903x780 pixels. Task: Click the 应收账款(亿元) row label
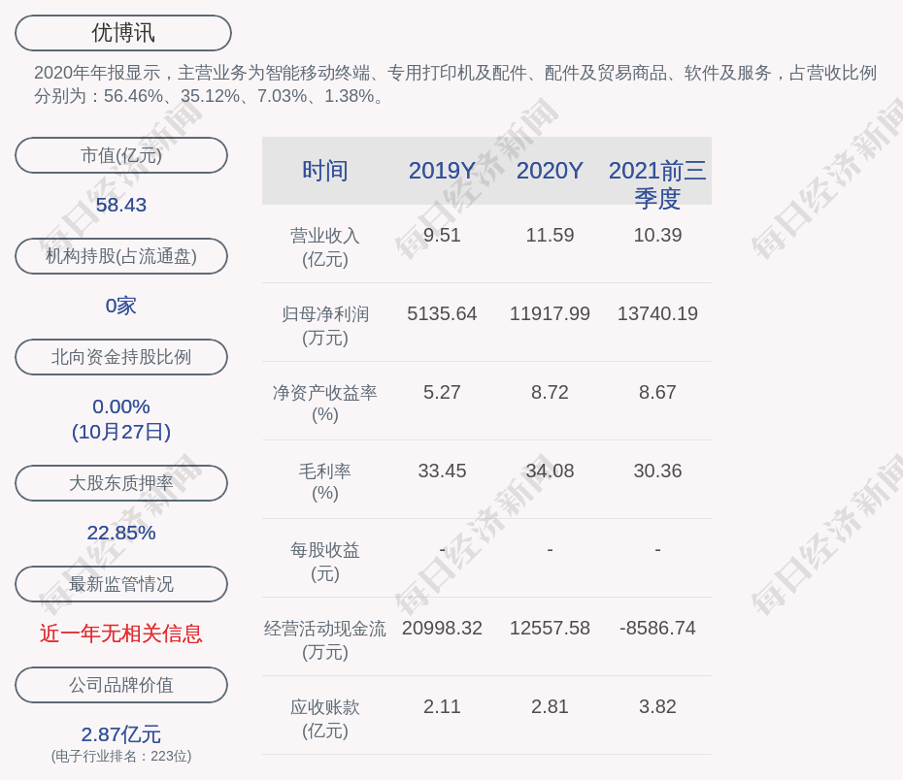324,719
